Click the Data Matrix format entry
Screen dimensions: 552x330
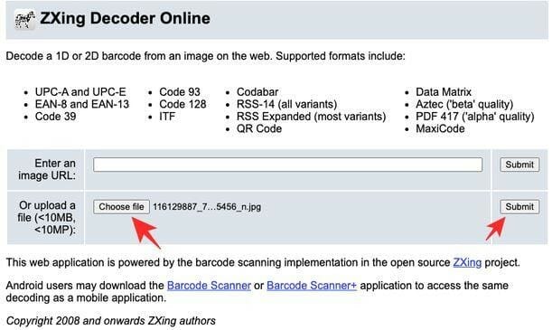coord(444,92)
